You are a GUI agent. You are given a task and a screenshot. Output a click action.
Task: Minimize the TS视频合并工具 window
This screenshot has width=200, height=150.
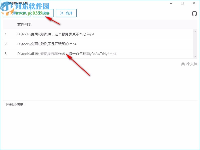click(x=171, y=3)
